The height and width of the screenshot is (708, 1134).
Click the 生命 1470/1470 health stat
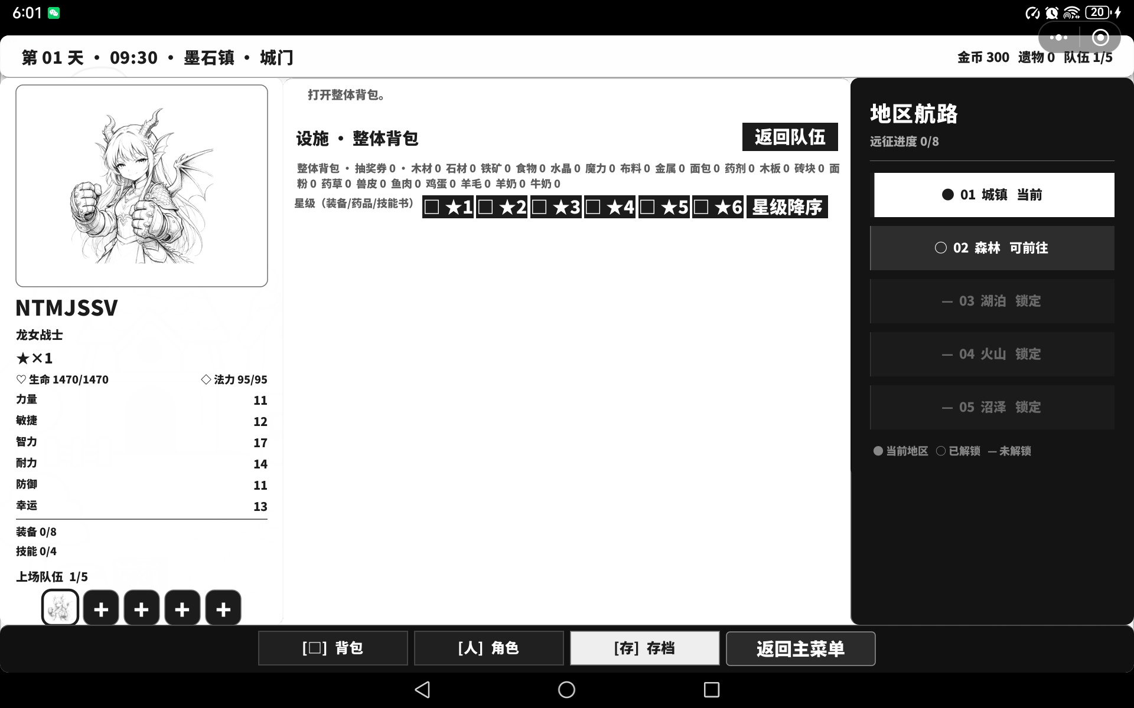click(x=63, y=379)
